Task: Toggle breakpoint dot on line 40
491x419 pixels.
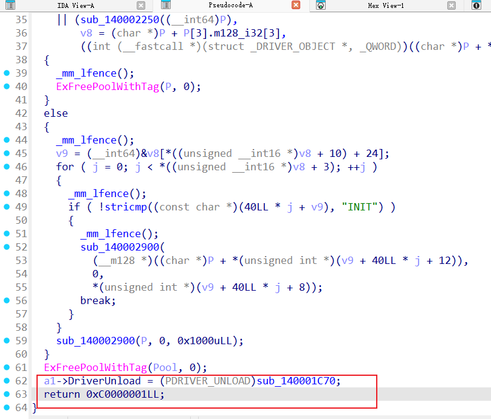Action: (x=7, y=86)
